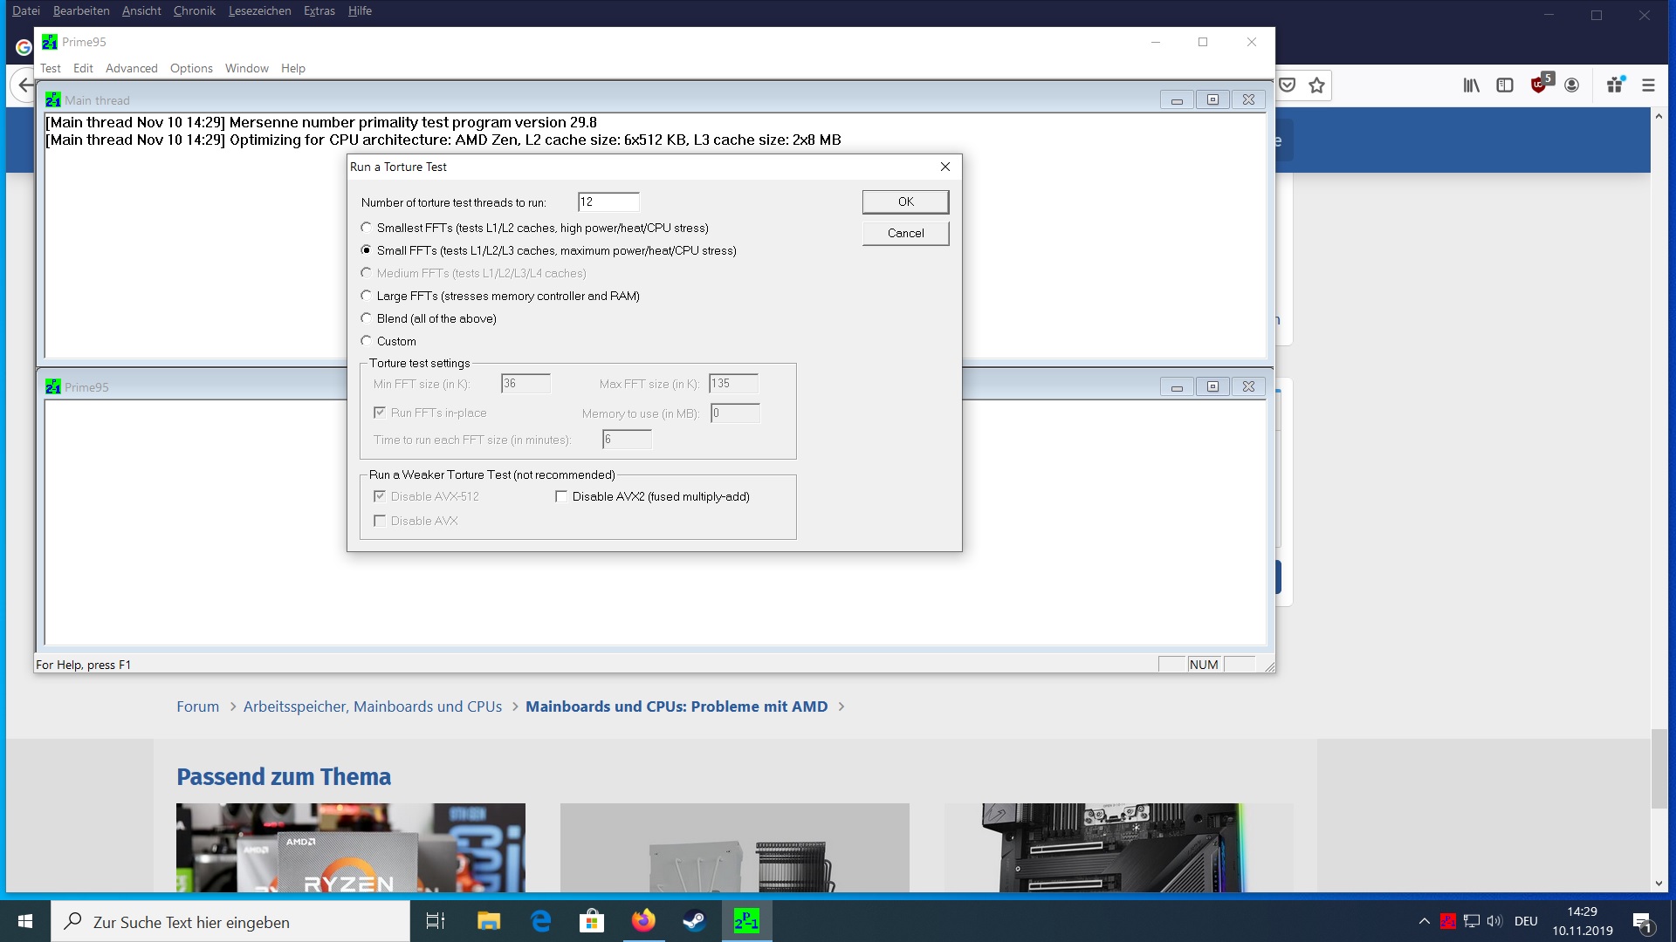Open Microsoft Edge from the taskbar
Screen dimensions: 1676x942
pos(540,921)
